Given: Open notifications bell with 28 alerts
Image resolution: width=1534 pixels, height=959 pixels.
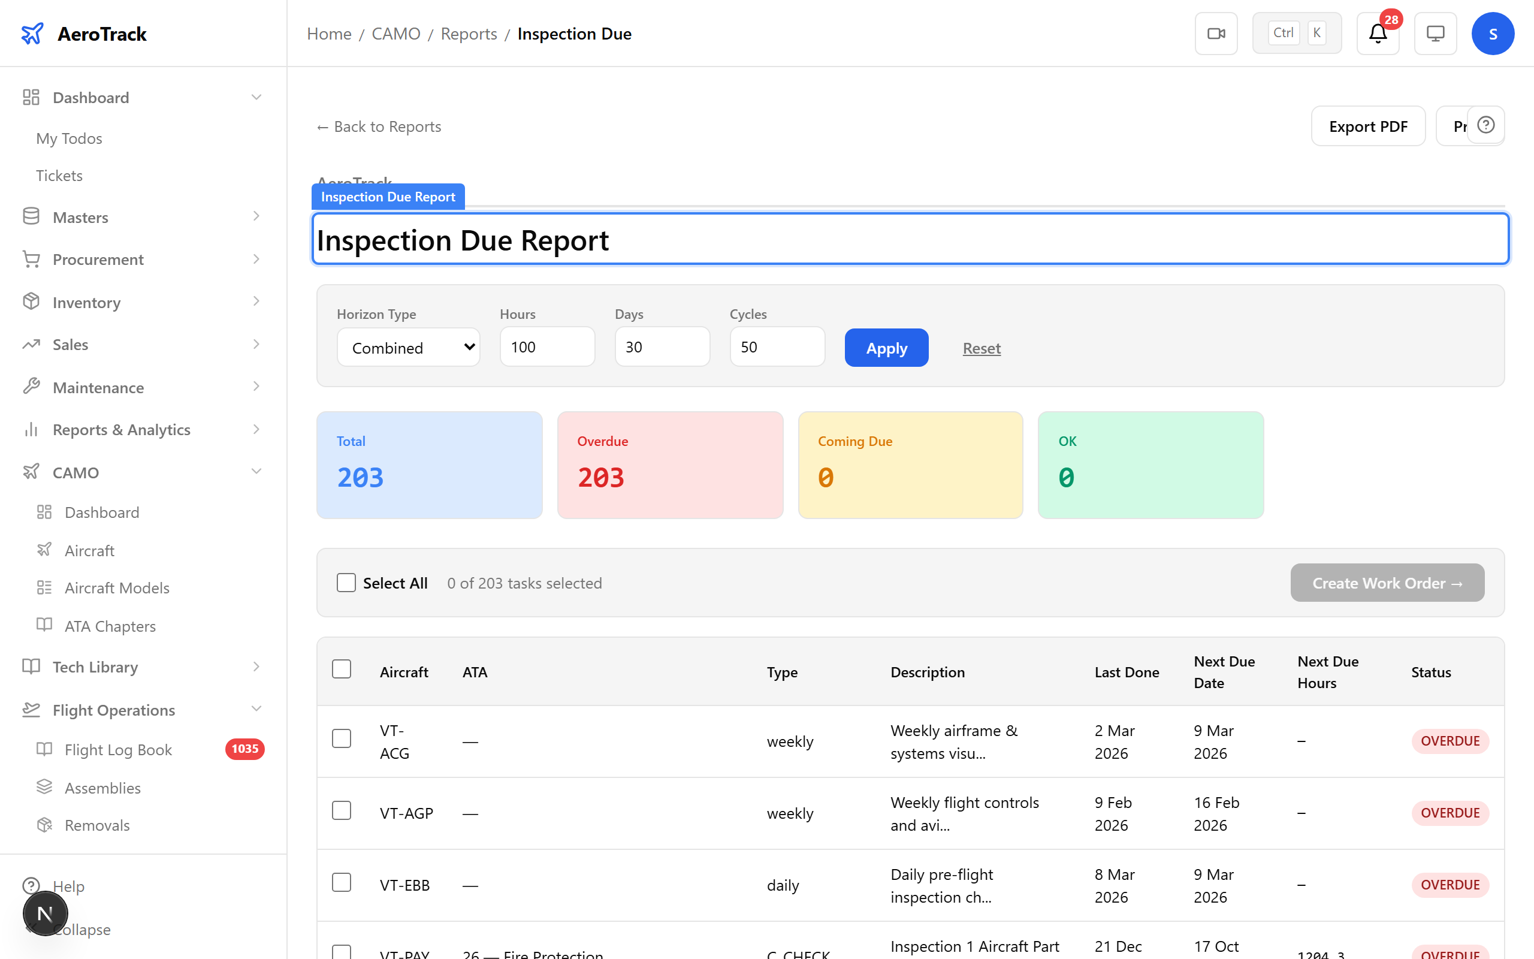Looking at the screenshot, I should coord(1377,34).
